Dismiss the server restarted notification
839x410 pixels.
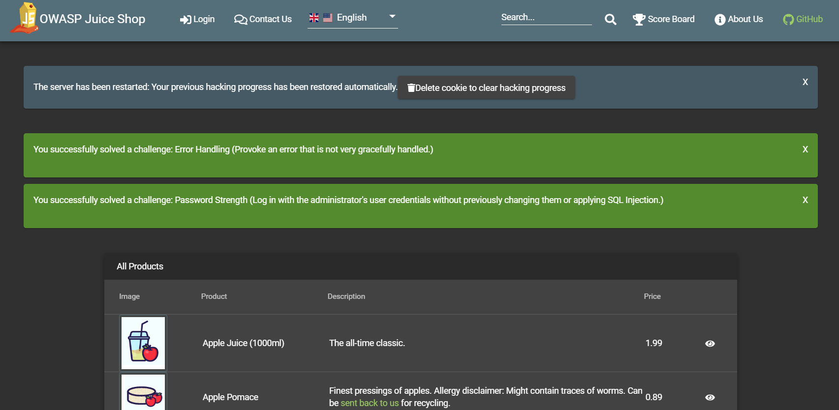tap(805, 82)
